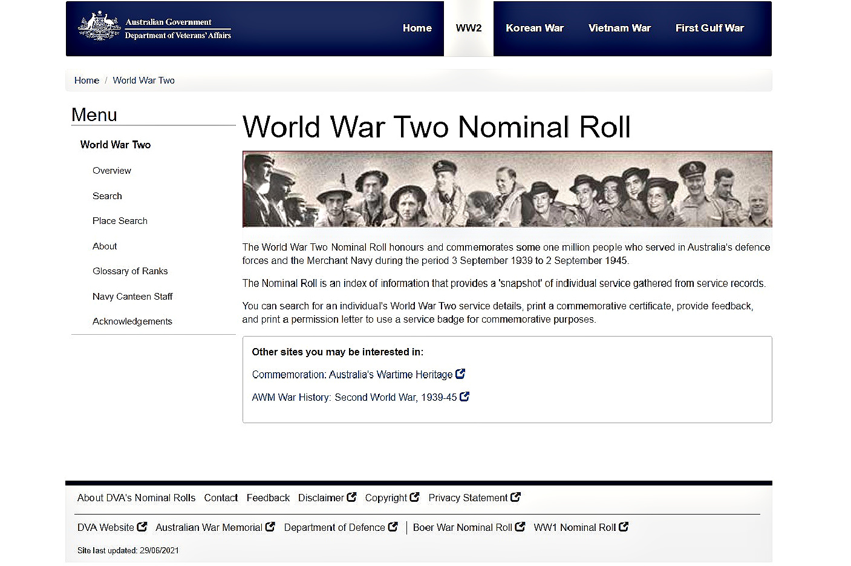Click the external link icon beside Privacy Statement

[516, 497]
